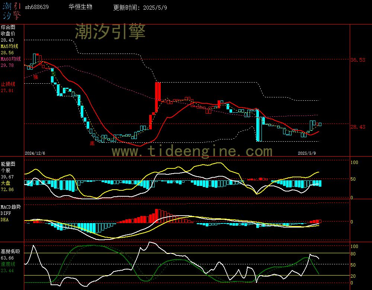Click the red 底 marker near the bottom
Image resolution: width=372 pixels, height=290 pixels.
pyautogui.click(x=92, y=143)
